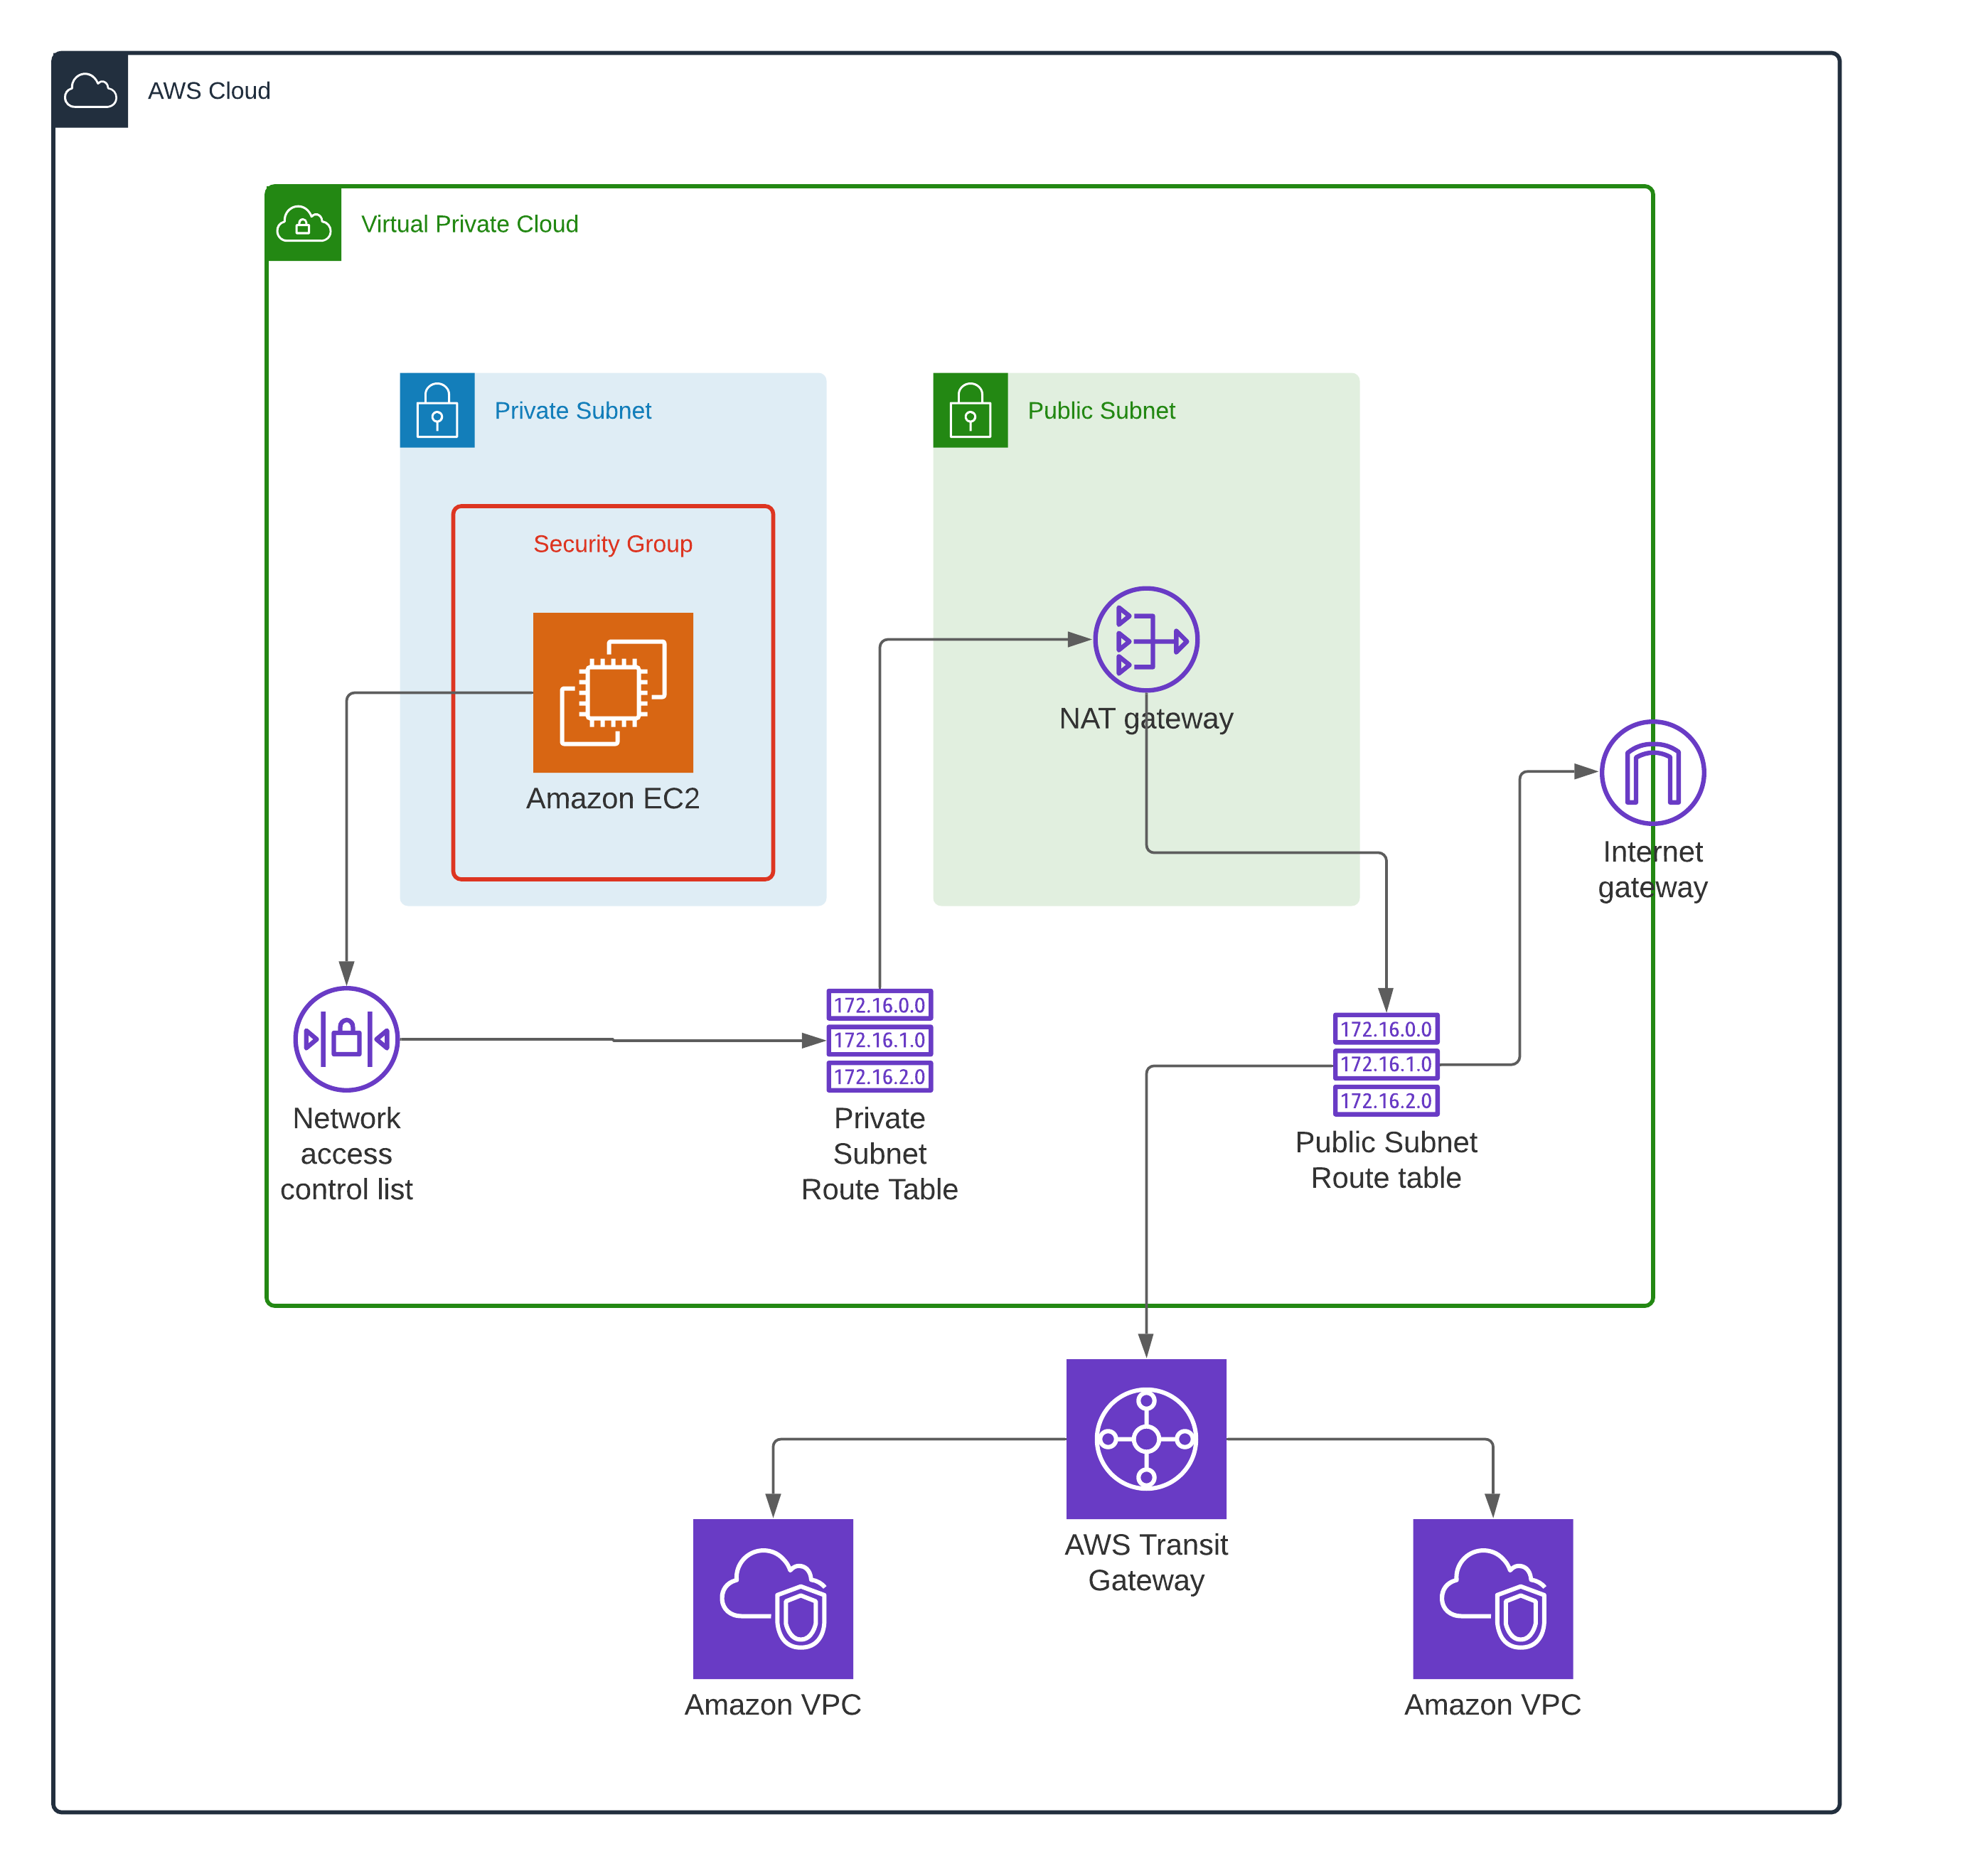Viewport: 1988px width, 1866px height.
Task: Select the Network access control list icon
Action: point(346,1039)
